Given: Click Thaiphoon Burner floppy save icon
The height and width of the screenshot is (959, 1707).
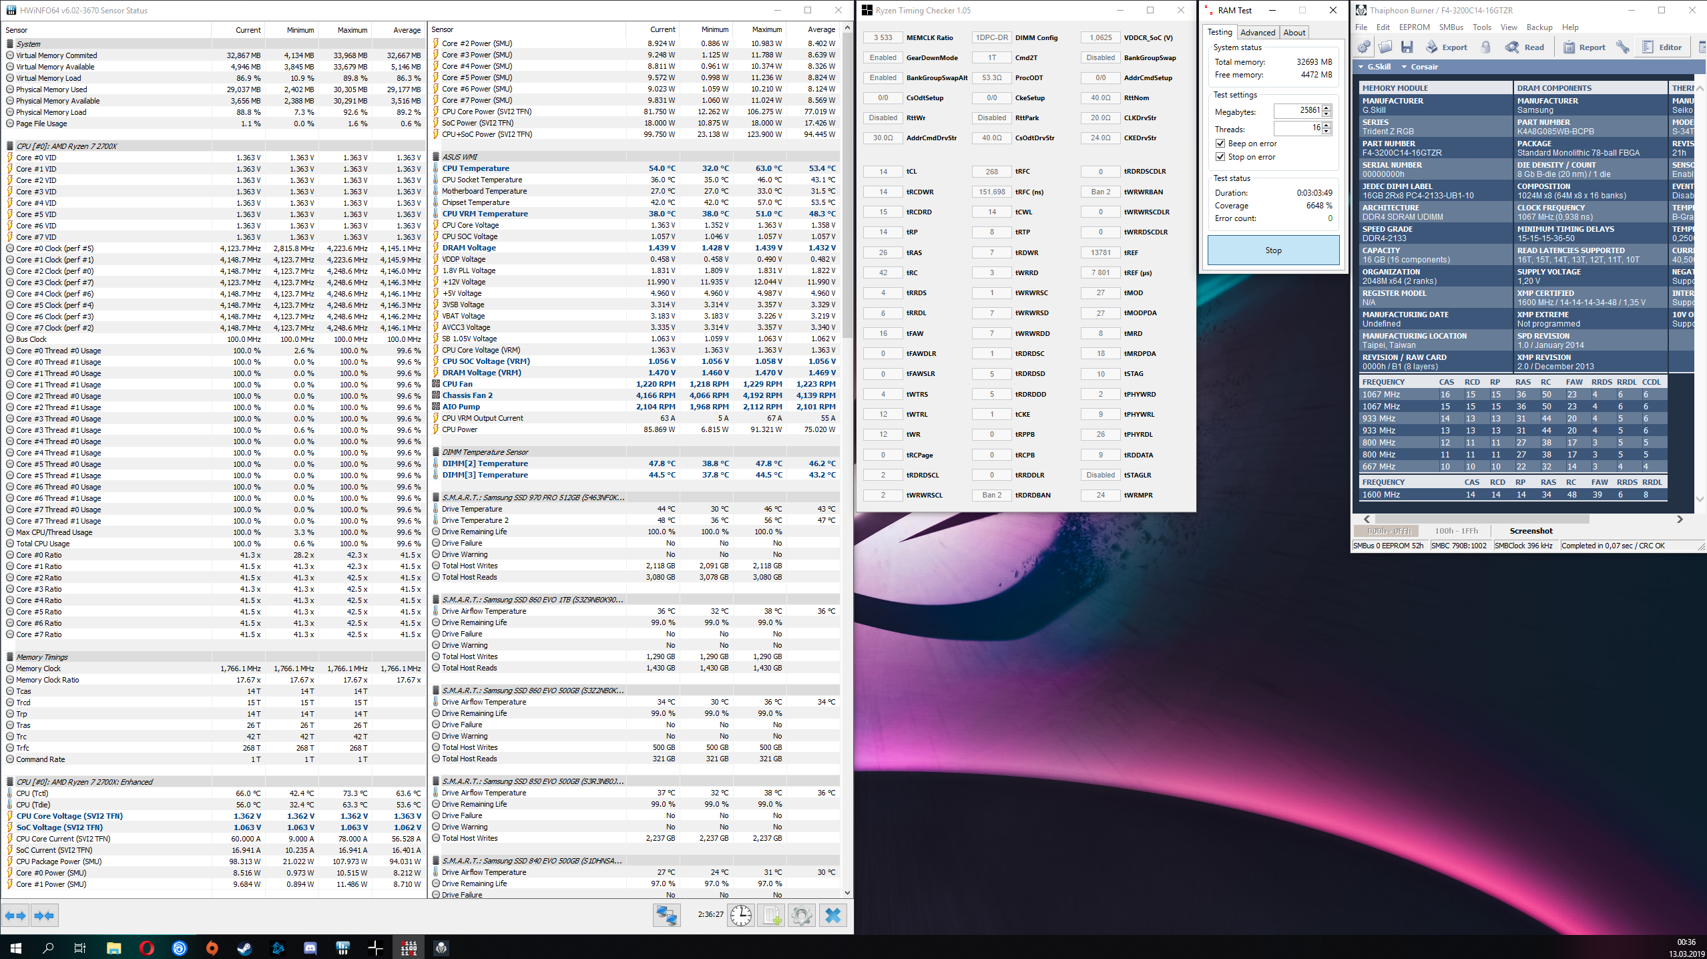Looking at the screenshot, I should pos(1407,47).
